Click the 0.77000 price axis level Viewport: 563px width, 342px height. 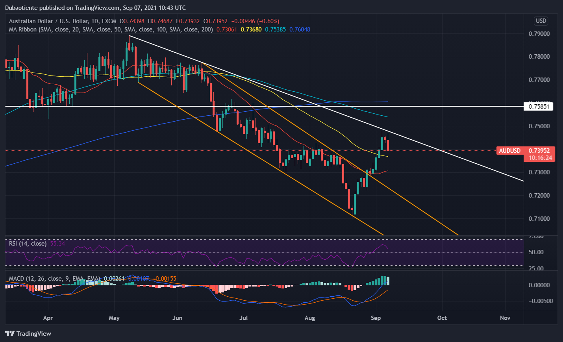coord(539,80)
